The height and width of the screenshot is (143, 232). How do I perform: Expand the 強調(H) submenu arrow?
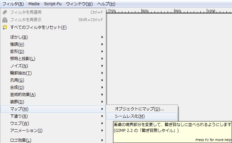[102, 44]
